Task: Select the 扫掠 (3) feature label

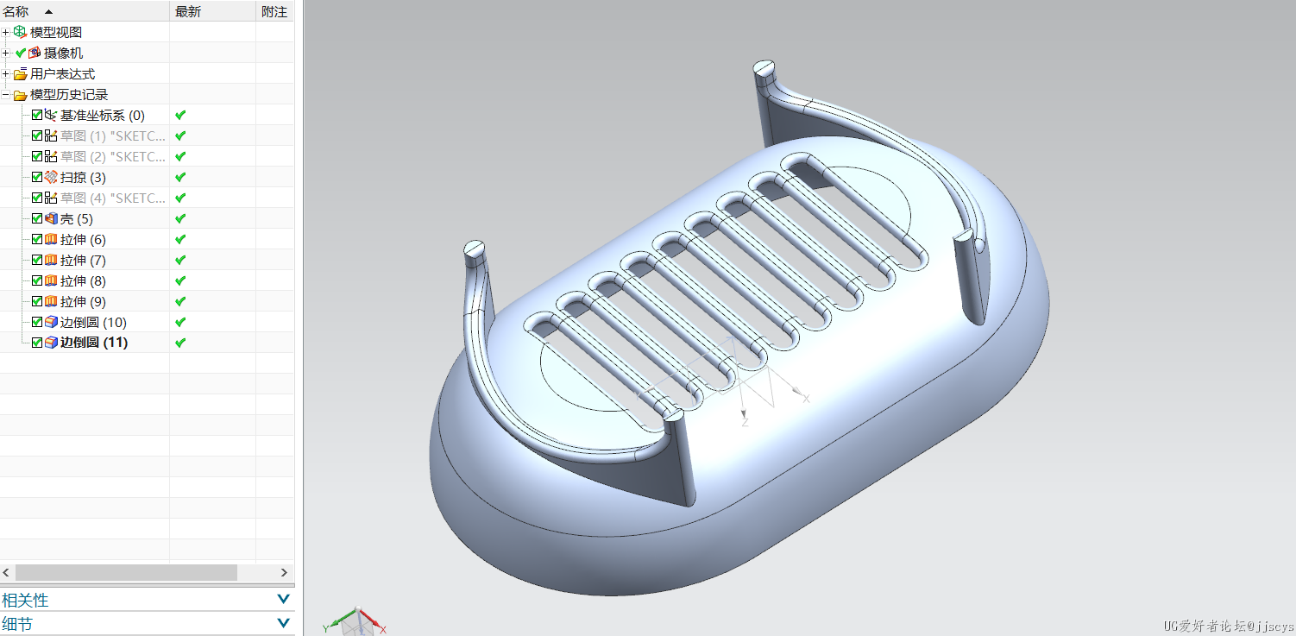Action: pyautogui.click(x=83, y=177)
